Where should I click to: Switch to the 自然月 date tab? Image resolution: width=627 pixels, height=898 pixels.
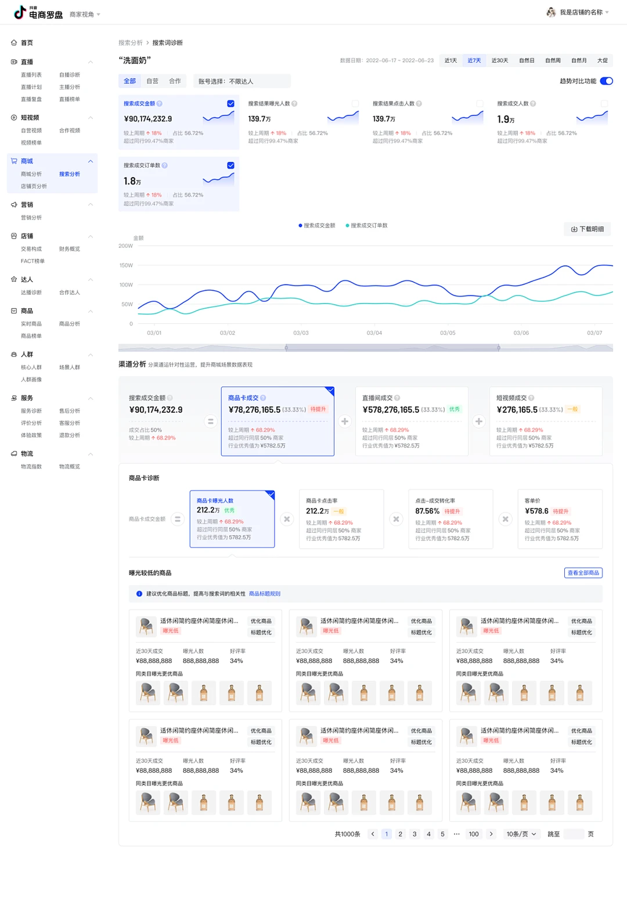coord(579,60)
